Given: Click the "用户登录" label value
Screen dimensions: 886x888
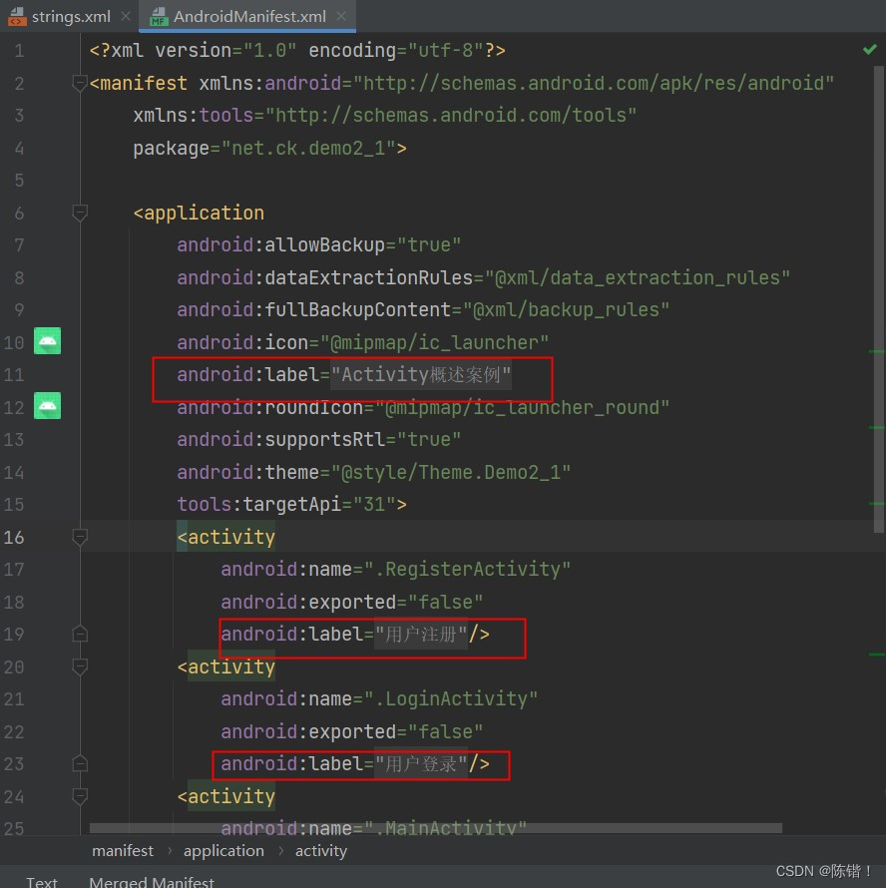Looking at the screenshot, I should [x=421, y=764].
